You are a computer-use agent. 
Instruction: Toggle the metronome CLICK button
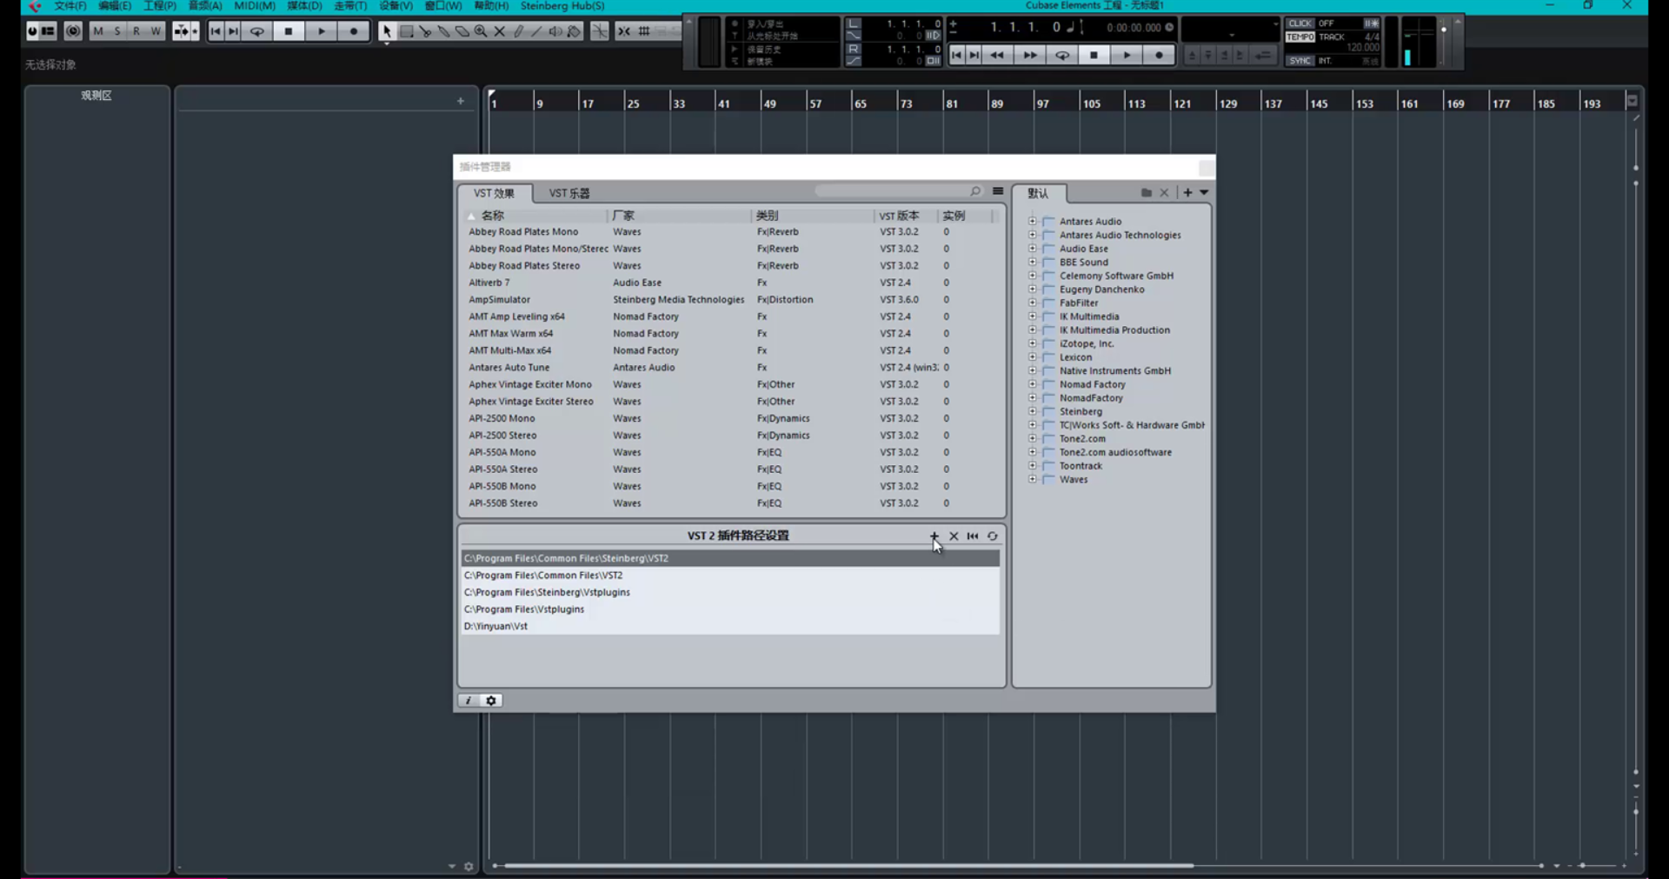[x=1300, y=23]
